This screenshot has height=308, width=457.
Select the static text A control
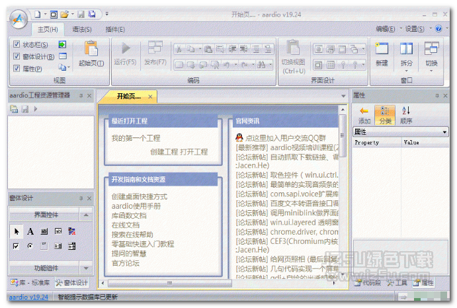30,231
